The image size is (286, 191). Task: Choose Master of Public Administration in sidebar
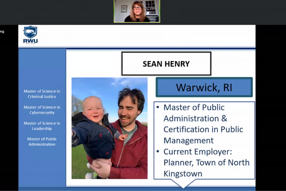[42, 142]
